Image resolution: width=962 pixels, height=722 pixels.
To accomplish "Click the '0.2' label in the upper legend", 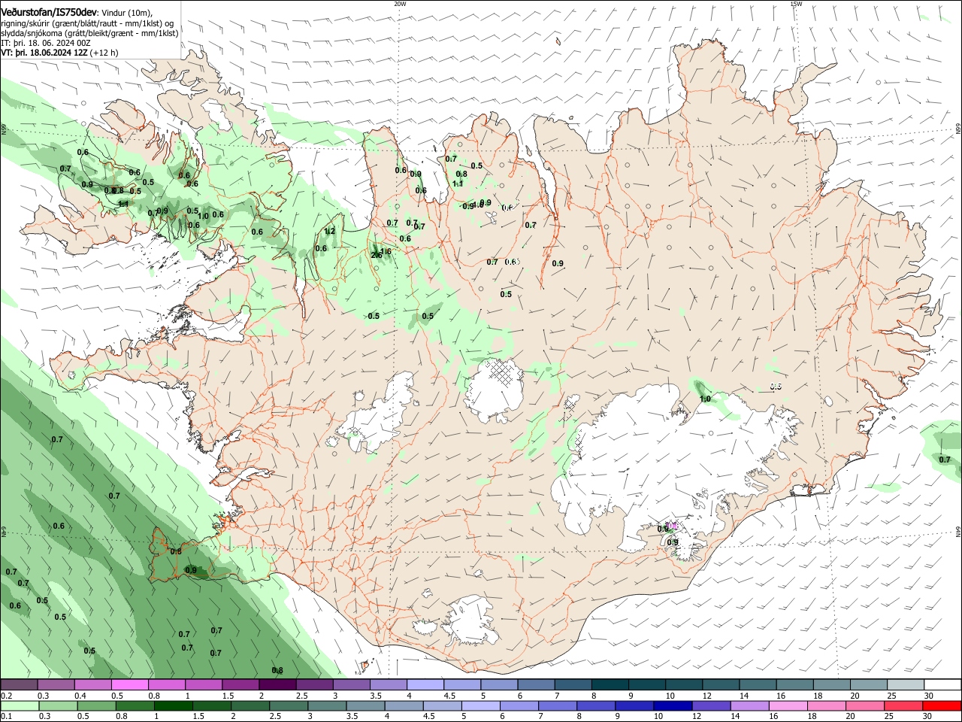I will pos(6,696).
